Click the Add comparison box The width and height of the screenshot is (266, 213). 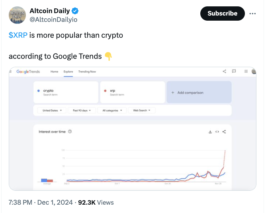point(199,93)
